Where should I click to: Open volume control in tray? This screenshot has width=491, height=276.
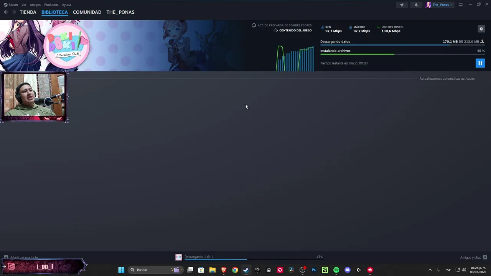click(x=464, y=270)
